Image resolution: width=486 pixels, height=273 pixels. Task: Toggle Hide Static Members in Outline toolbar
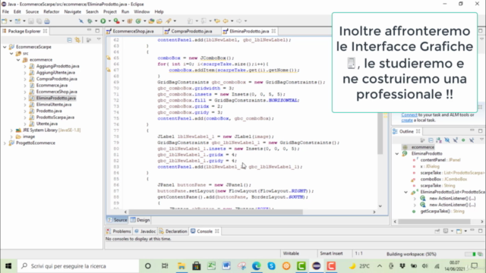455,140
